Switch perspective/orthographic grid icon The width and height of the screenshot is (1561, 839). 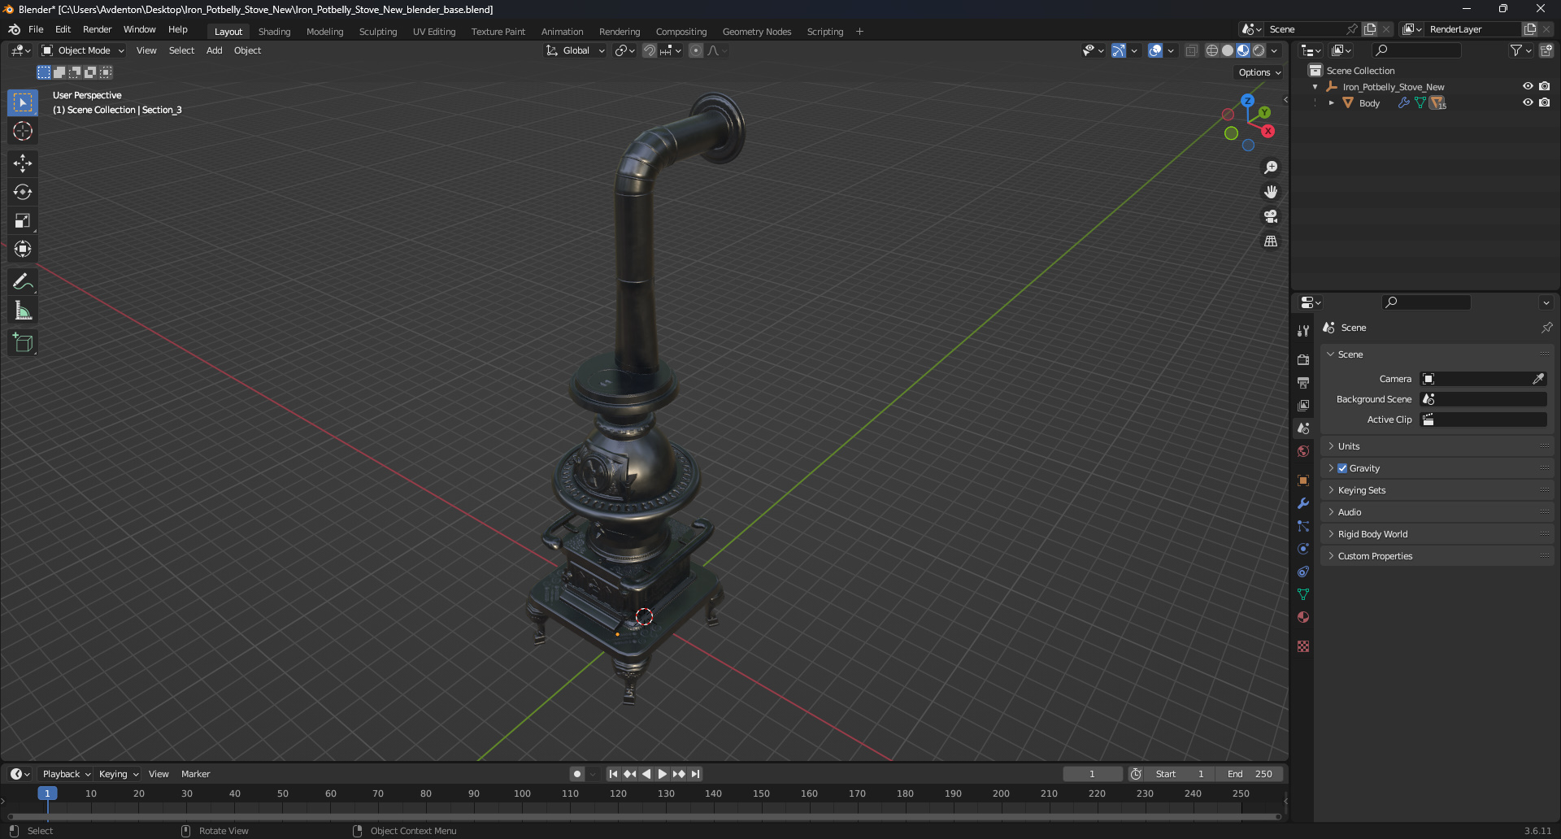point(1271,241)
